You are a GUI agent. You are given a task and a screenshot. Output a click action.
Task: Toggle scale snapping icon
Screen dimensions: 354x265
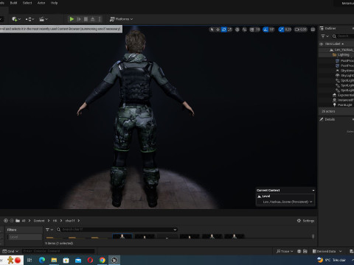(281, 29)
